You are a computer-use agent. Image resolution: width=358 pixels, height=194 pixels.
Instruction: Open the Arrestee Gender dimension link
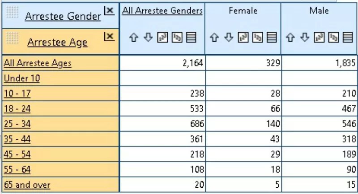[x=63, y=17]
